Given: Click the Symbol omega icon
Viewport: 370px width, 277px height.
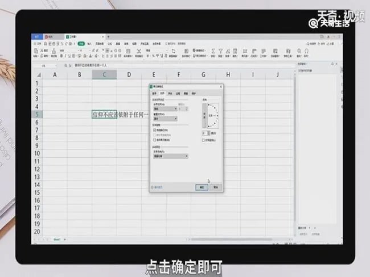Looking at the screenshot, I should point(306,51).
